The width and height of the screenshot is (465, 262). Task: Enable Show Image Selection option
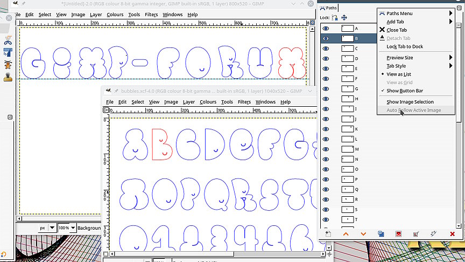click(410, 102)
